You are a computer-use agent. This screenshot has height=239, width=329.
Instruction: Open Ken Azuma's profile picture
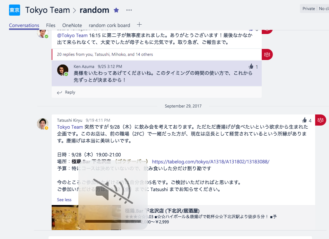point(62,70)
